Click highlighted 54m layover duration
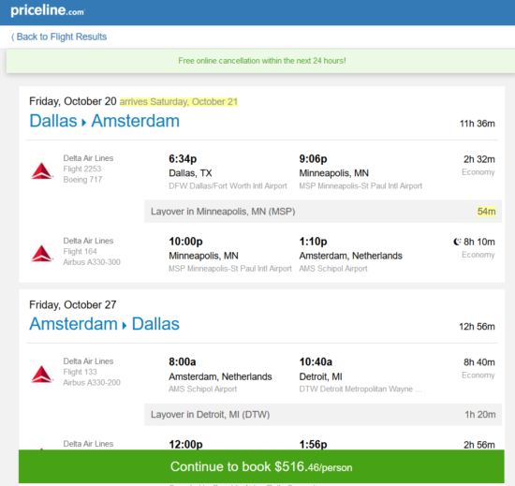 [x=486, y=211]
